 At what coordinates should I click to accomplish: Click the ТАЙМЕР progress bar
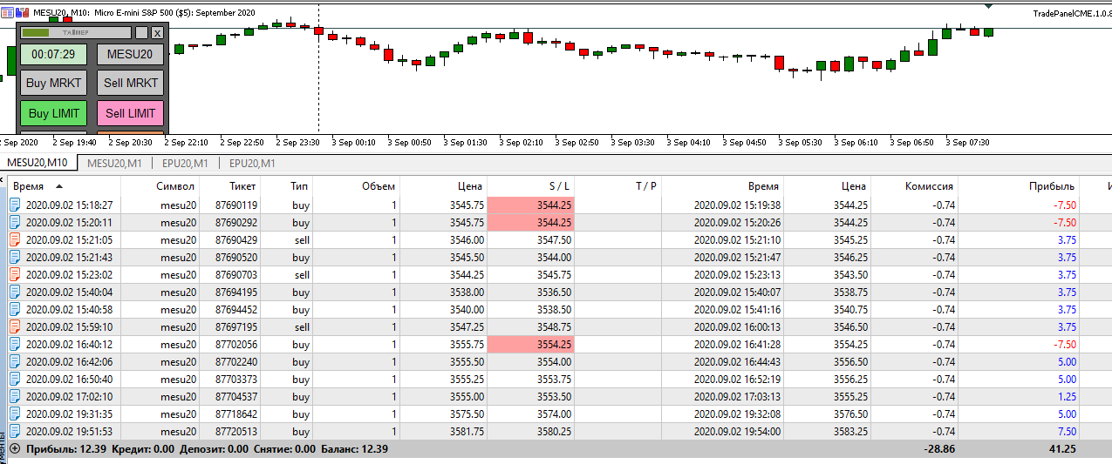76,32
